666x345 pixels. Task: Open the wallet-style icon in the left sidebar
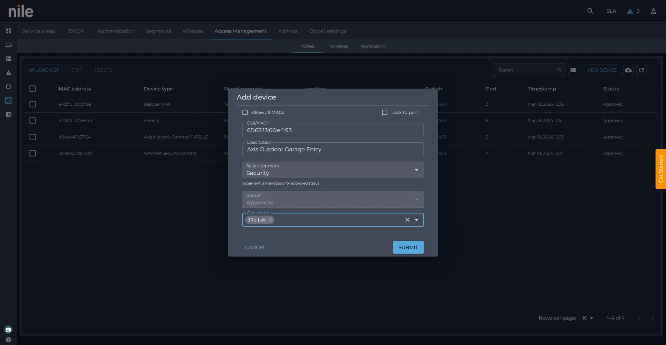click(x=8, y=115)
